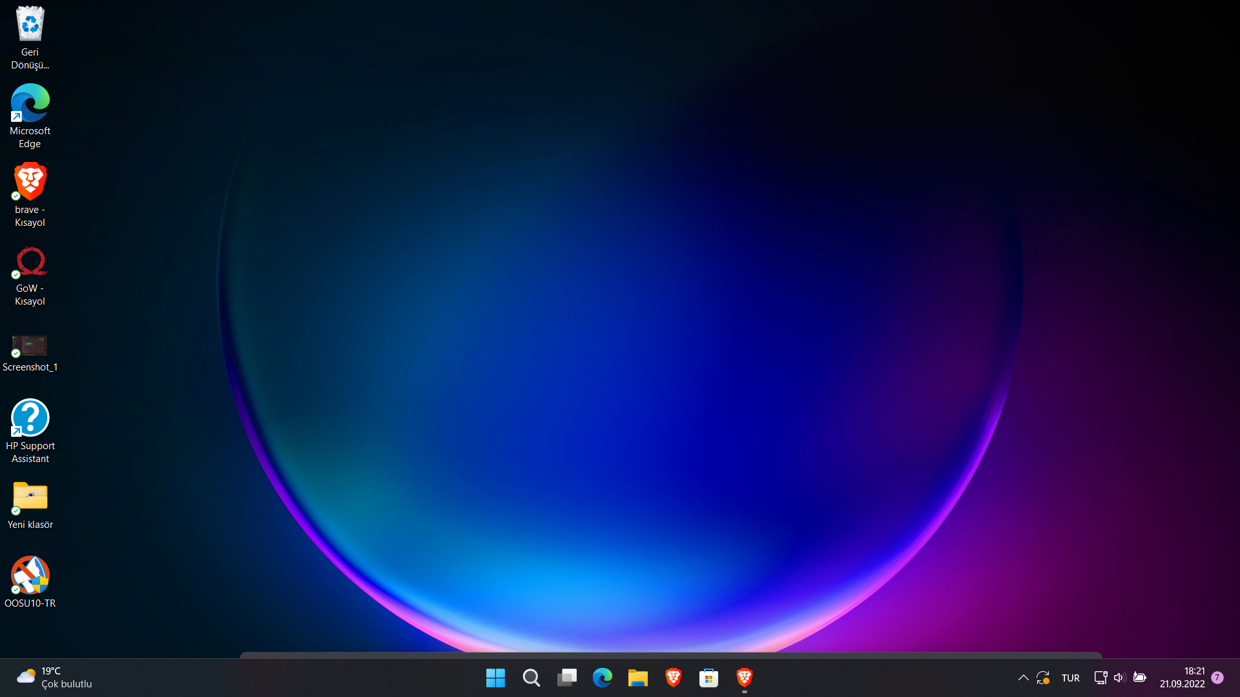Open taskbar Search magnifier

click(x=531, y=678)
